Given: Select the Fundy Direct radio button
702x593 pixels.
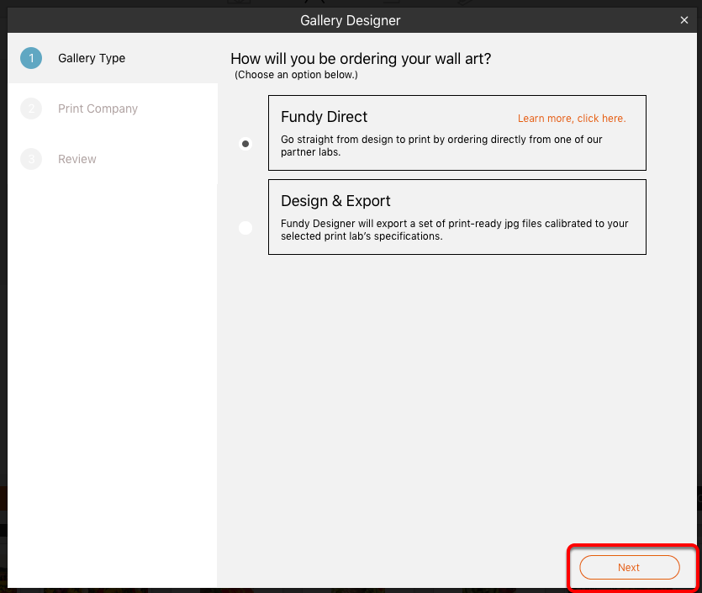Looking at the screenshot, I should [x=245, y=144].
